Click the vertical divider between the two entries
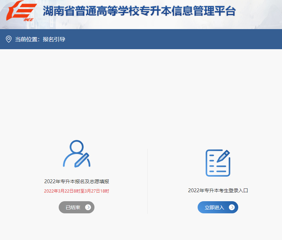The width and height of the screenshot is (282, 240). [x=147, y=180]
